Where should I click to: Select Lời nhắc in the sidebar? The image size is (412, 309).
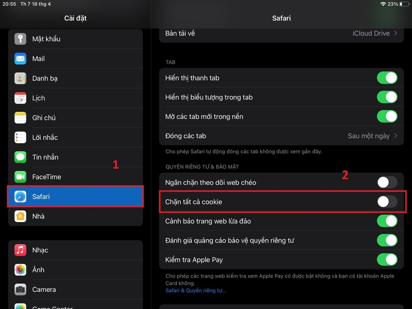click(x=75, y=138)
